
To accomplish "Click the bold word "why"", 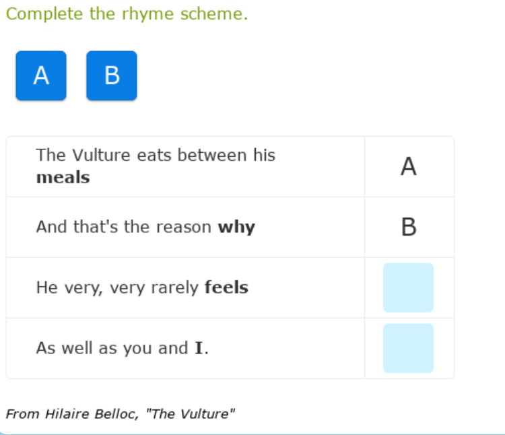I will pos(236,228).
